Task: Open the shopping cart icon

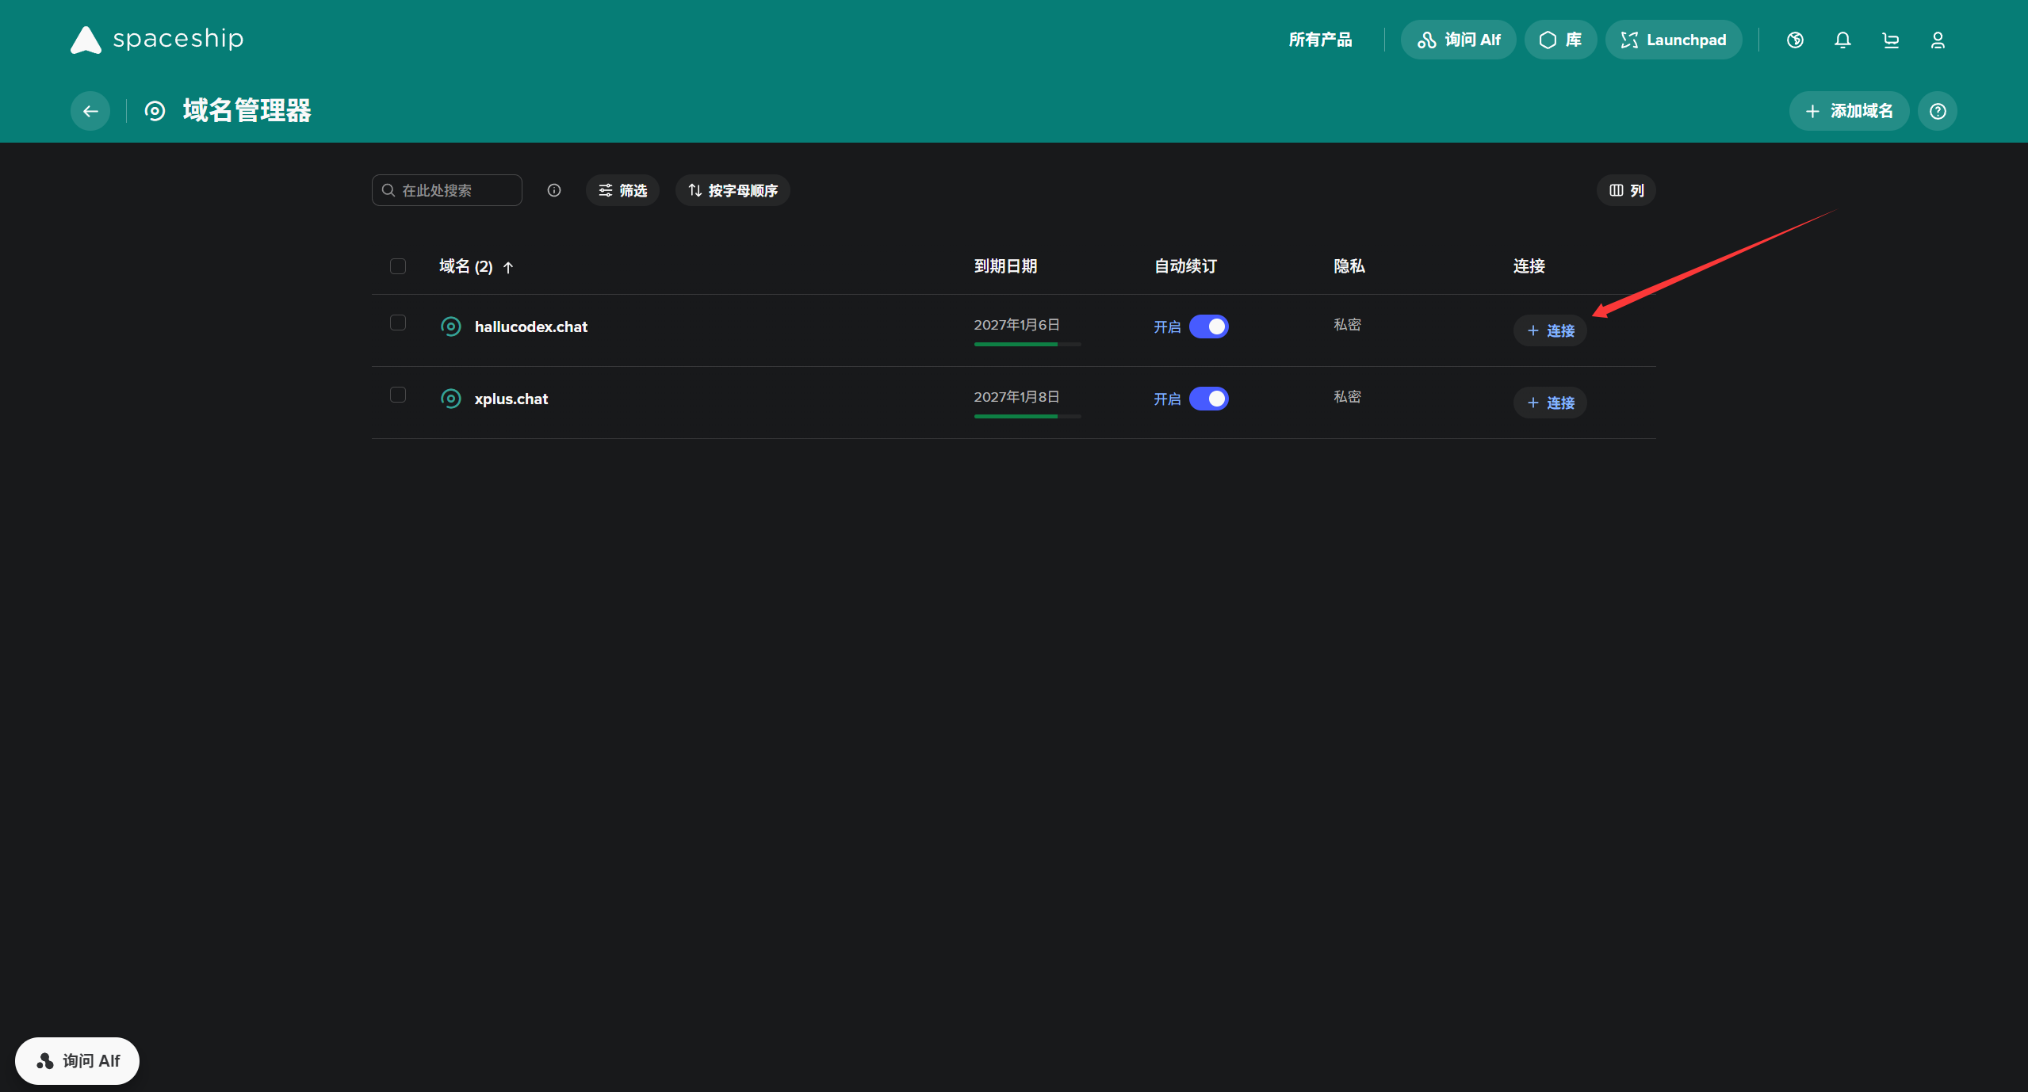Action: click(x=1890, y=40)
